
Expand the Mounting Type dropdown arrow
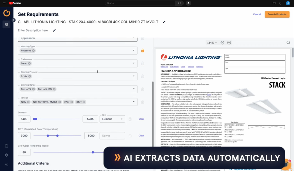point(134,50)
